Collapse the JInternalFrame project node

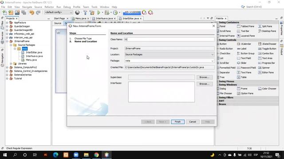coord(7,41)
